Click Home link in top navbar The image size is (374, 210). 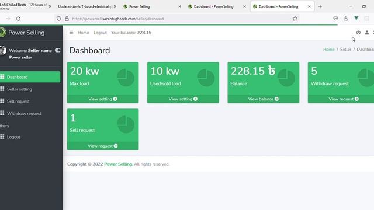[x=83, y=33]
